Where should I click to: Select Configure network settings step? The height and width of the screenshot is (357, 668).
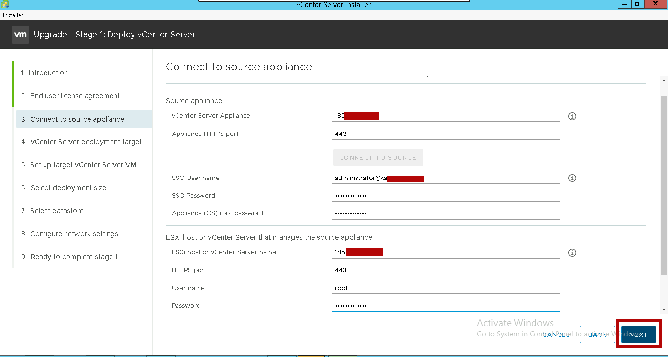69,234
